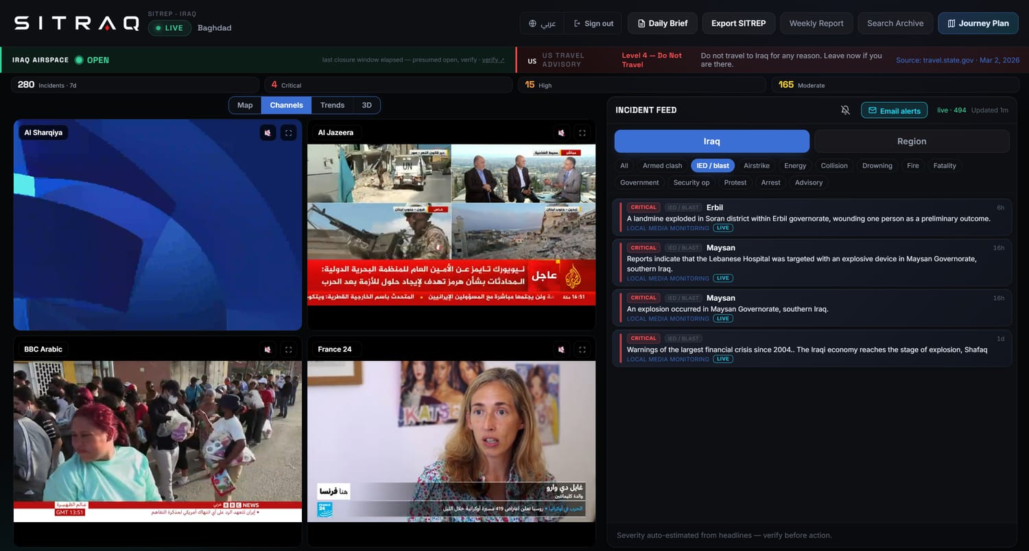Filter feed by Protest
Viewport: 1029px width, 551px height.
click(735, 183)
